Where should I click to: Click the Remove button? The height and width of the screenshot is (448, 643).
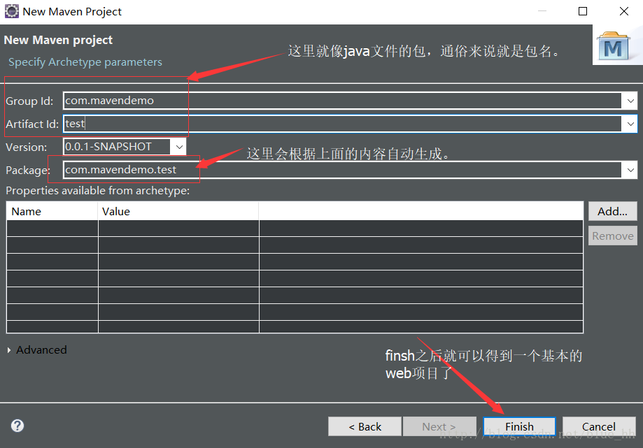(613, 236)
